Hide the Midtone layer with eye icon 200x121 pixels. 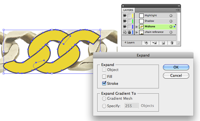125,27
